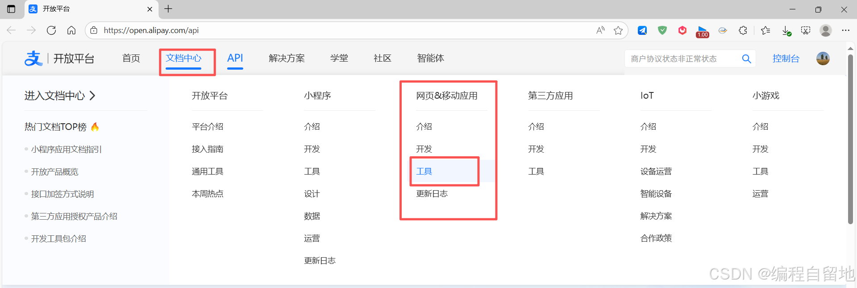Click the page vertical scrollbar
The image size is (857, 288).
[850, 138]
